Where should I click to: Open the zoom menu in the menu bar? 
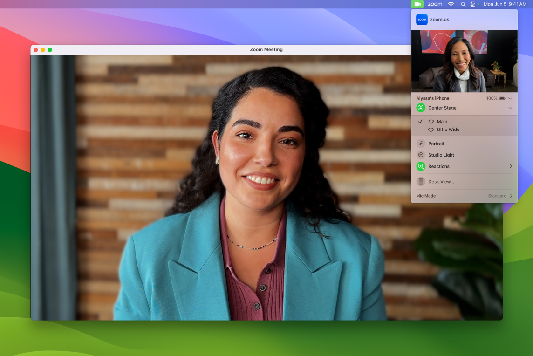434,4
